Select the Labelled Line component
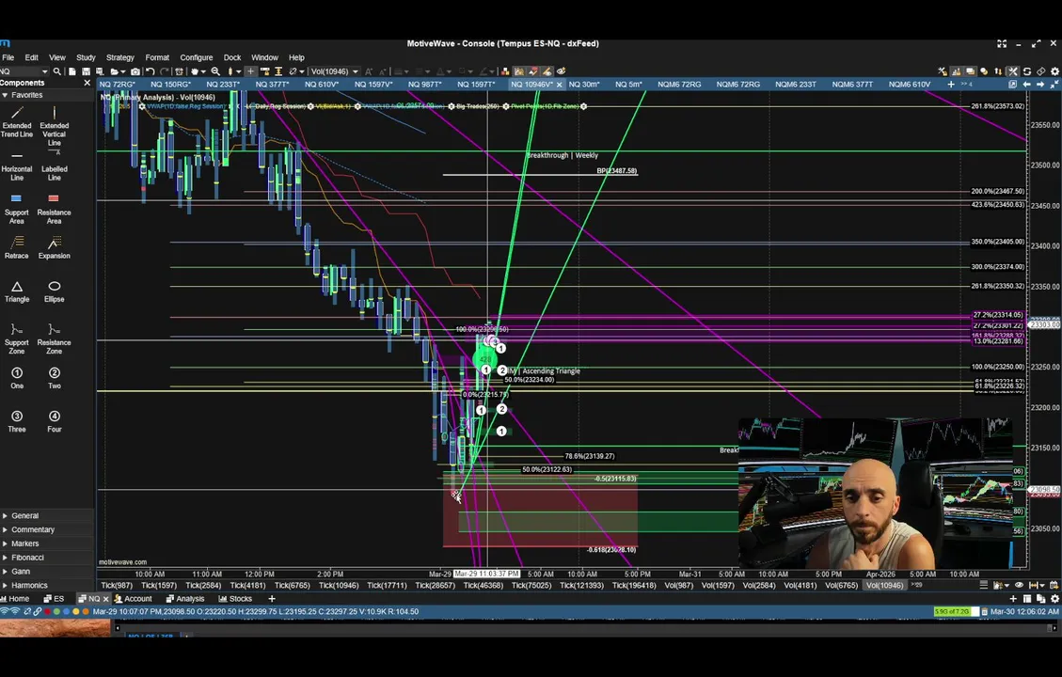This screenshot has width=1062, height=677. pyautogui.click(x=55, y=165)
